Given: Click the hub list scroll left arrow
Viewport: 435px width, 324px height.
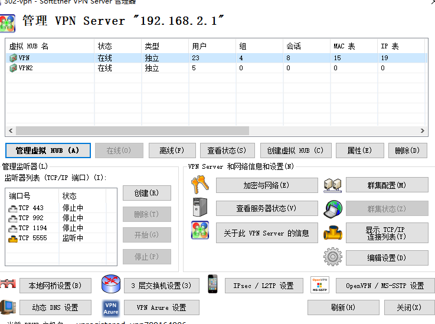Looking at the screenshot, I should (11, 130).
